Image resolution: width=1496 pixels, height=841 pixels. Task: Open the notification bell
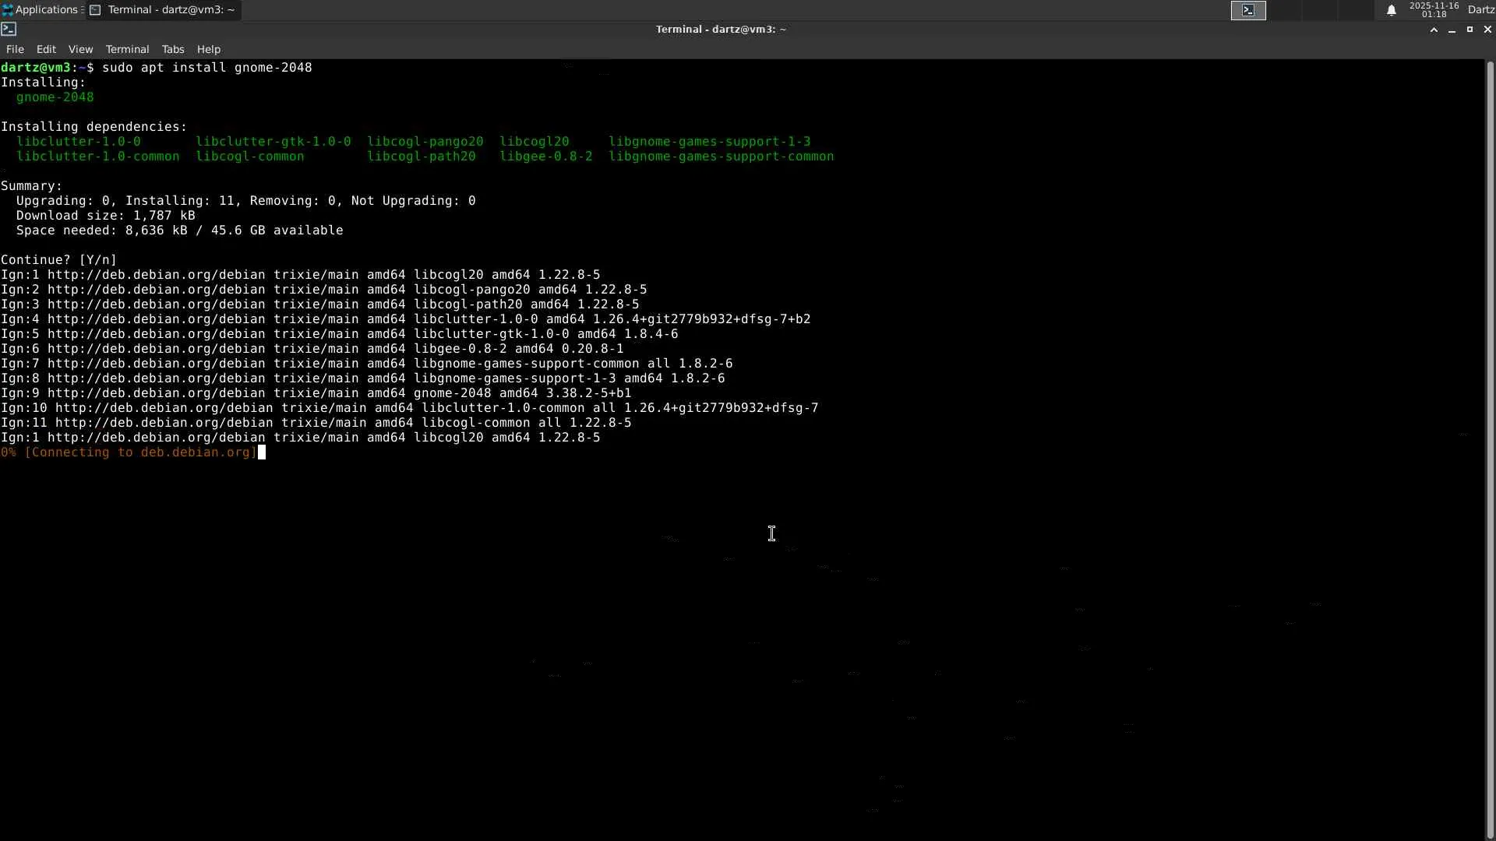pyautogui.click(x=1391, y=10)
